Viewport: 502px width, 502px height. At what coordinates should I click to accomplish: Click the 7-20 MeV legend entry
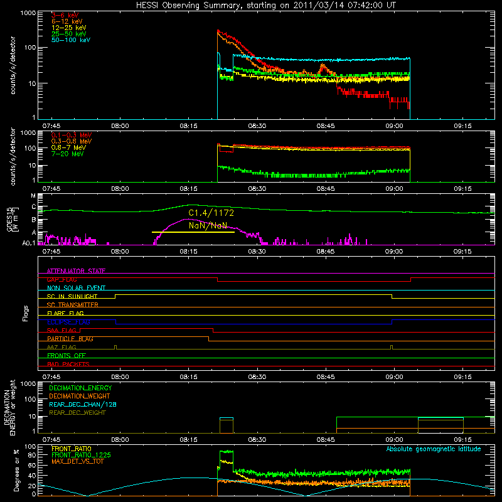(67, 154)
